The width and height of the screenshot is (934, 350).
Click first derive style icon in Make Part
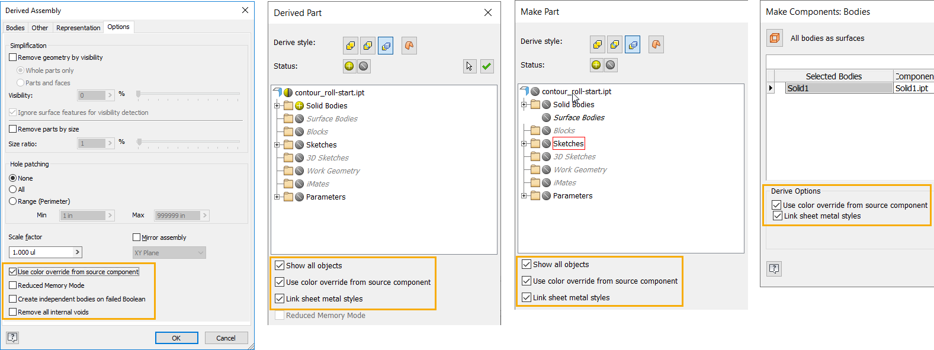click(598, 44)
